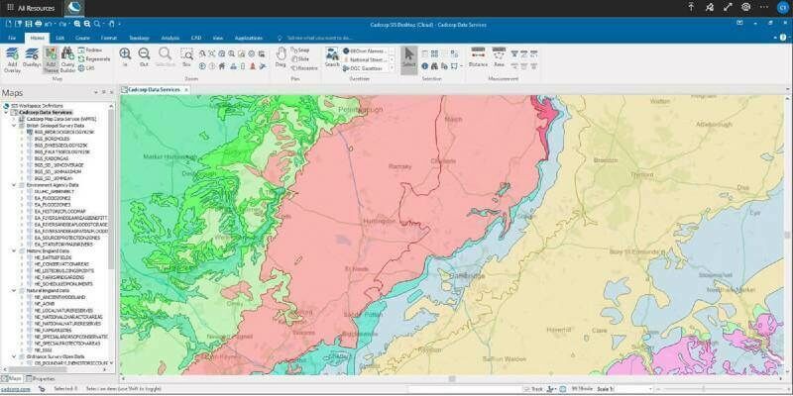Select the Zoom Box tool

coord(186,56)
